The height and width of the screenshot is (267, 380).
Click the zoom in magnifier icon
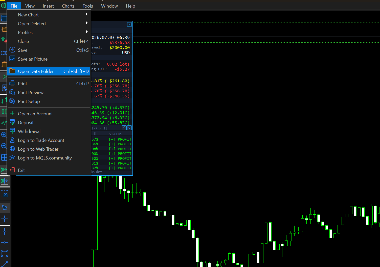coord(4,135)
